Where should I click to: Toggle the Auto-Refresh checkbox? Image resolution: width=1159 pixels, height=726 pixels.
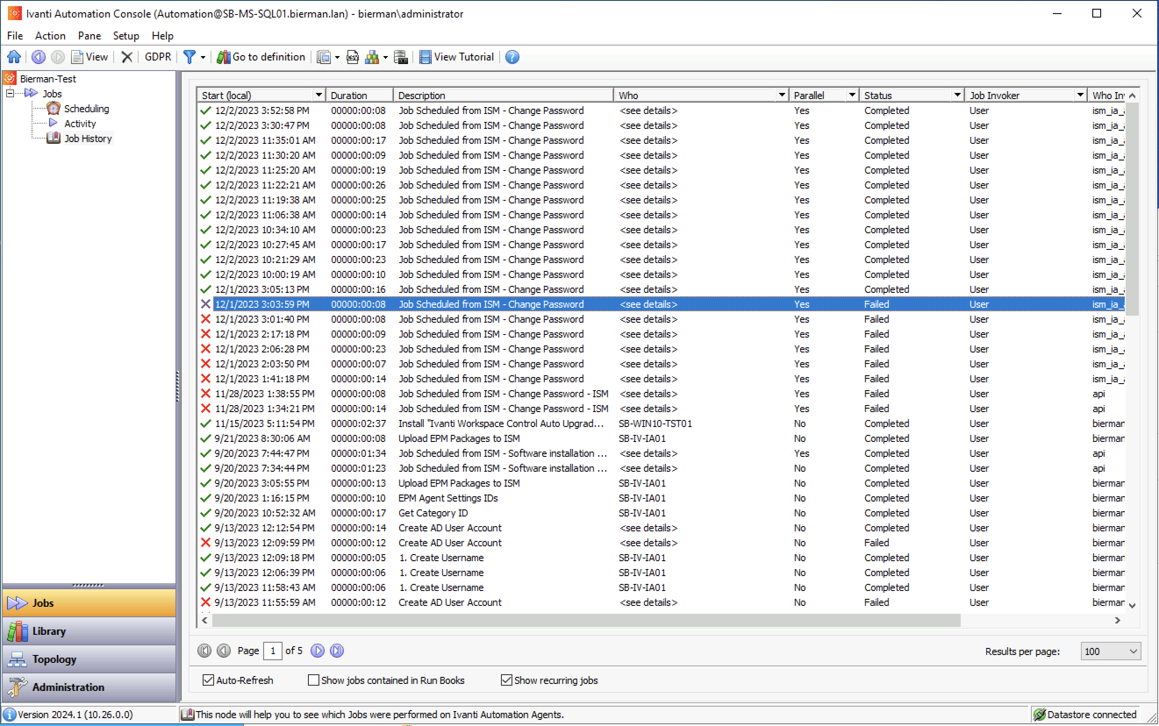point(208,680)
